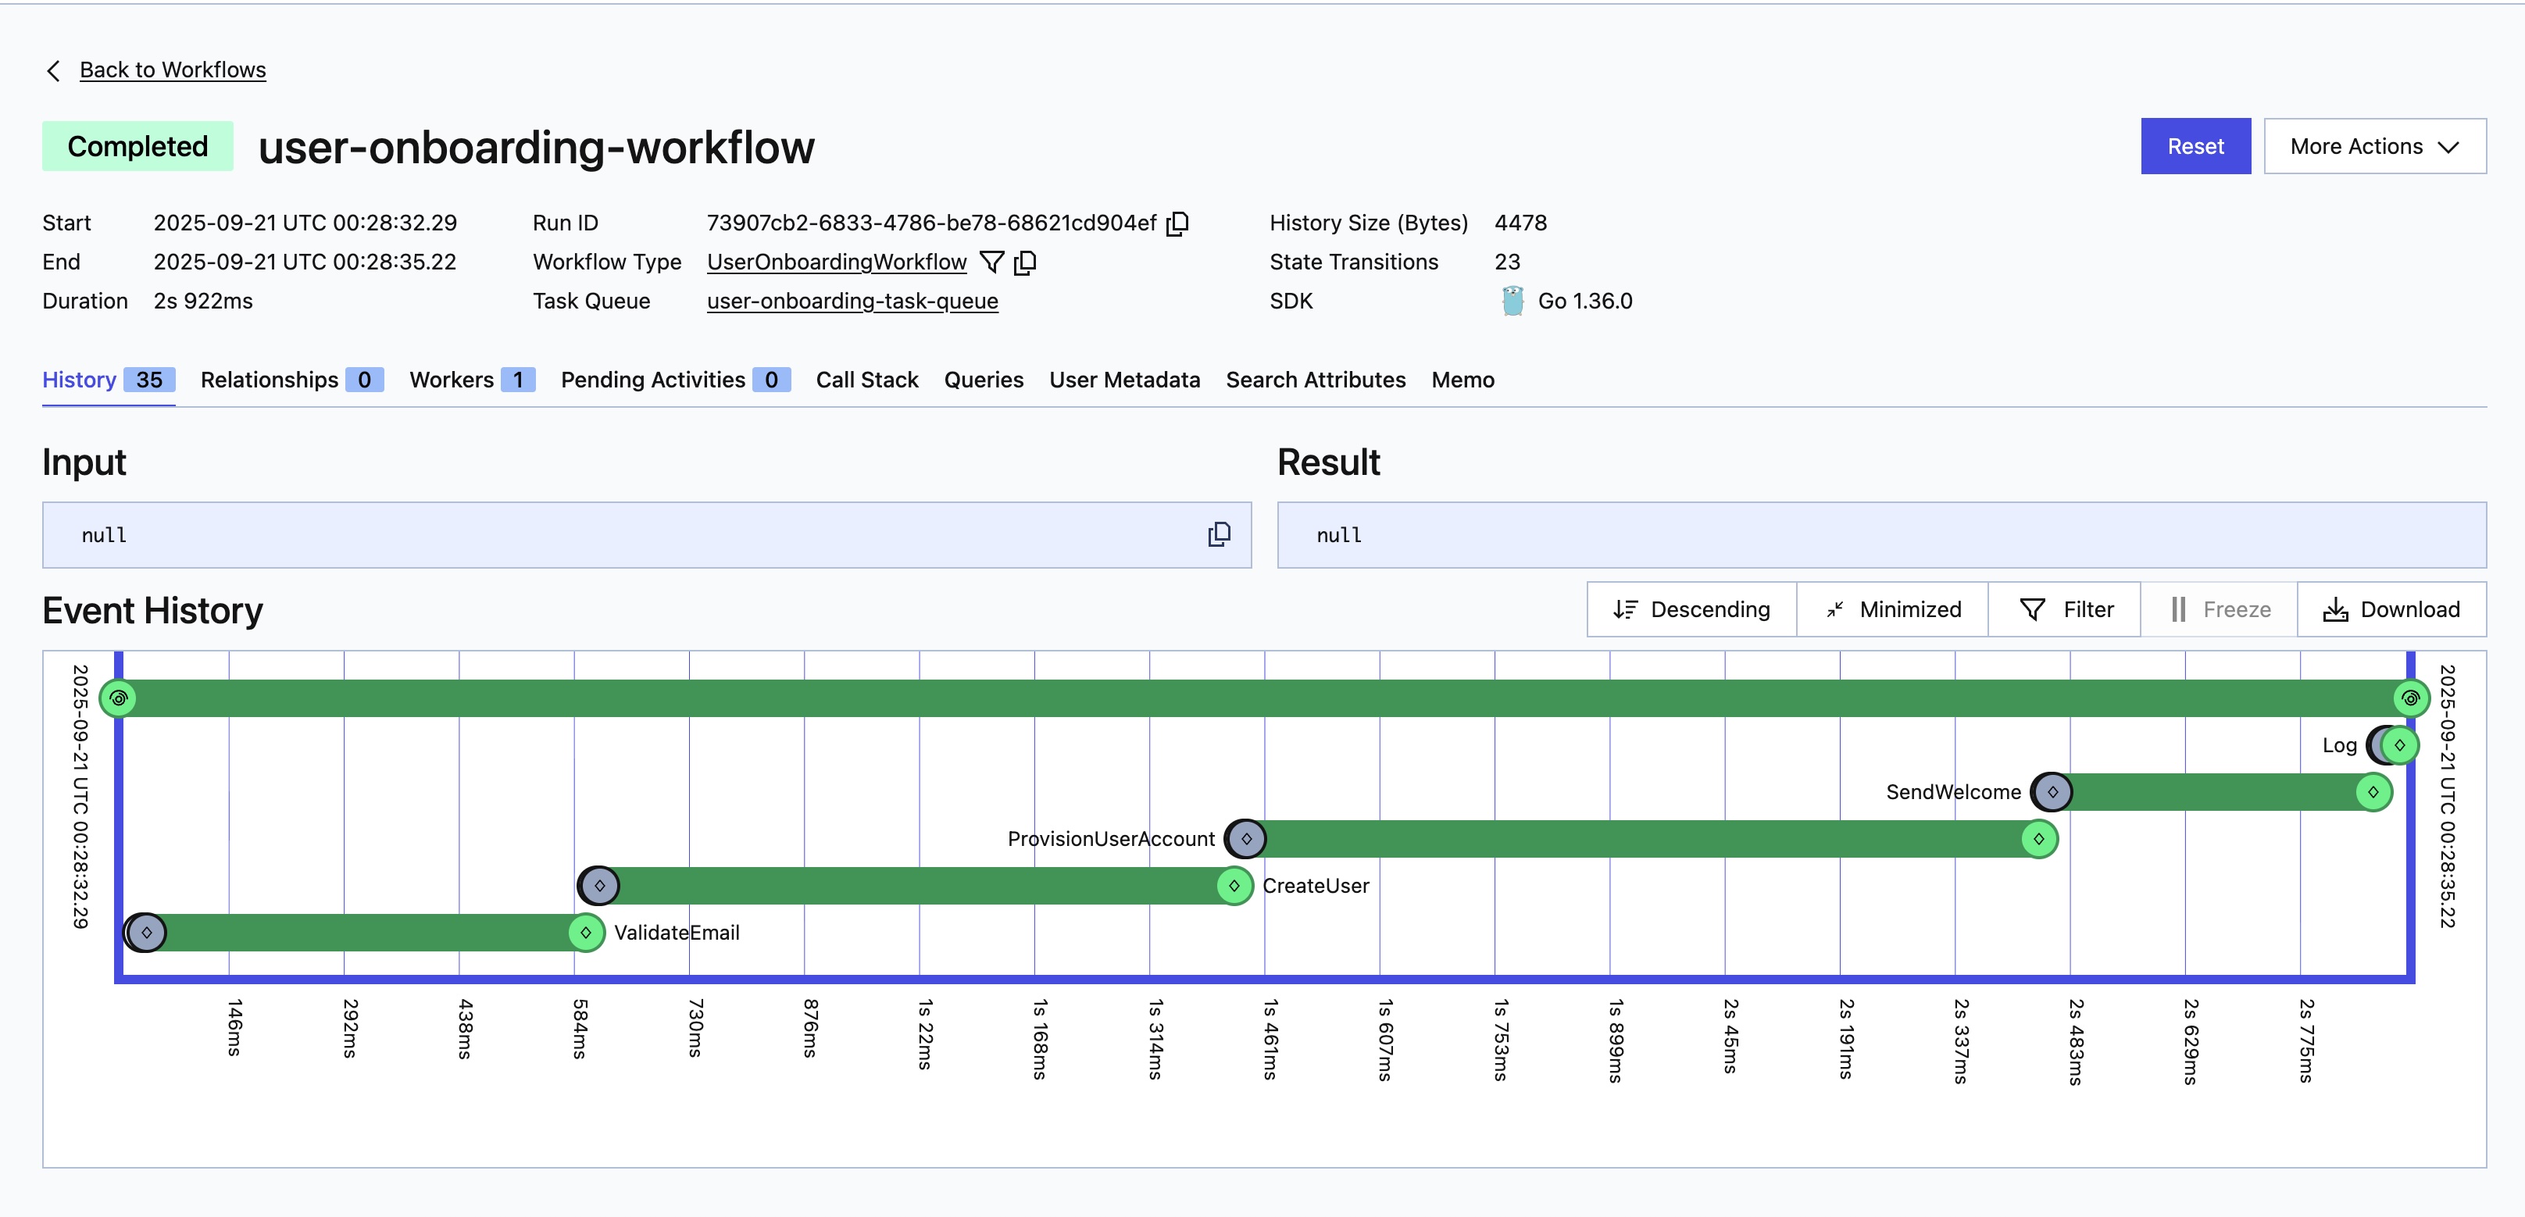The height and width of the screenshot is (1217, 2525).
Task: Go Back to Workflows
Action: (x=173, y=70)
